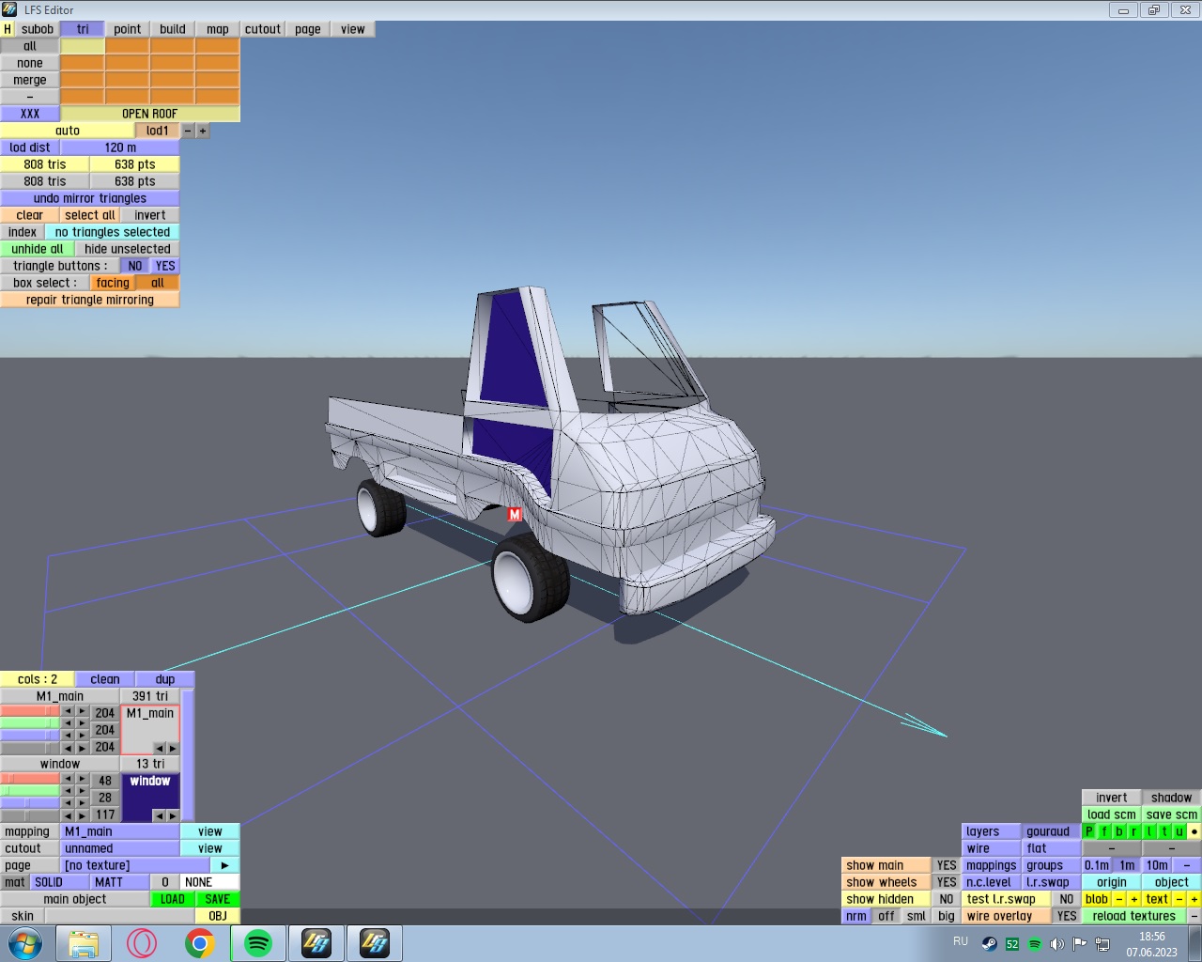Viewport: 1202px width, 962px height.
Task: Click the volume speaker icon in tray
Action: [1056, 943]
